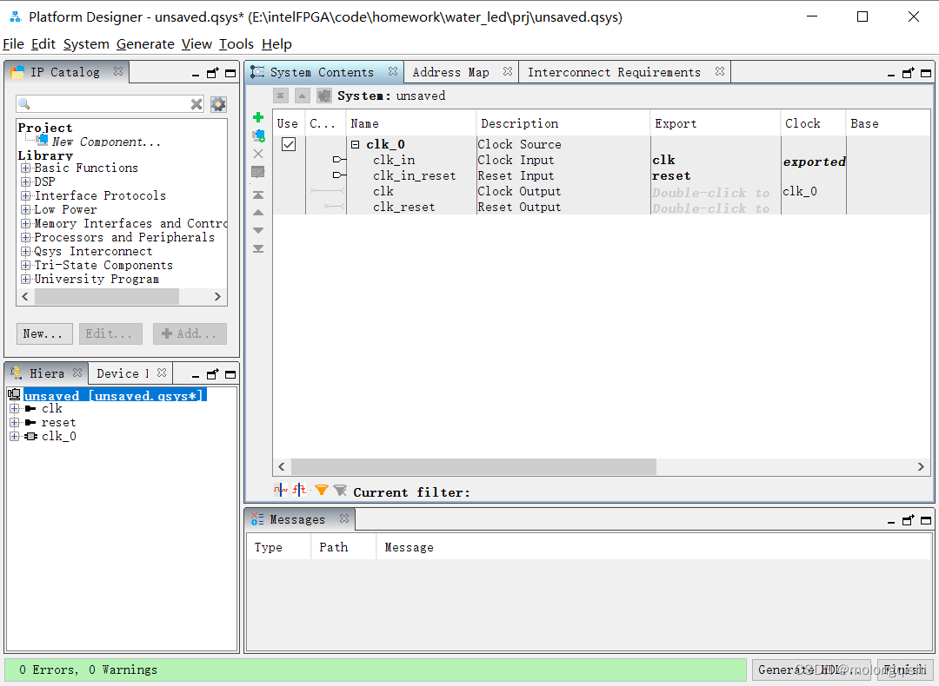Expand clk_0 node in the Hierarchy tree
This screenshot has width=939, height=686.
click(15, 437)
